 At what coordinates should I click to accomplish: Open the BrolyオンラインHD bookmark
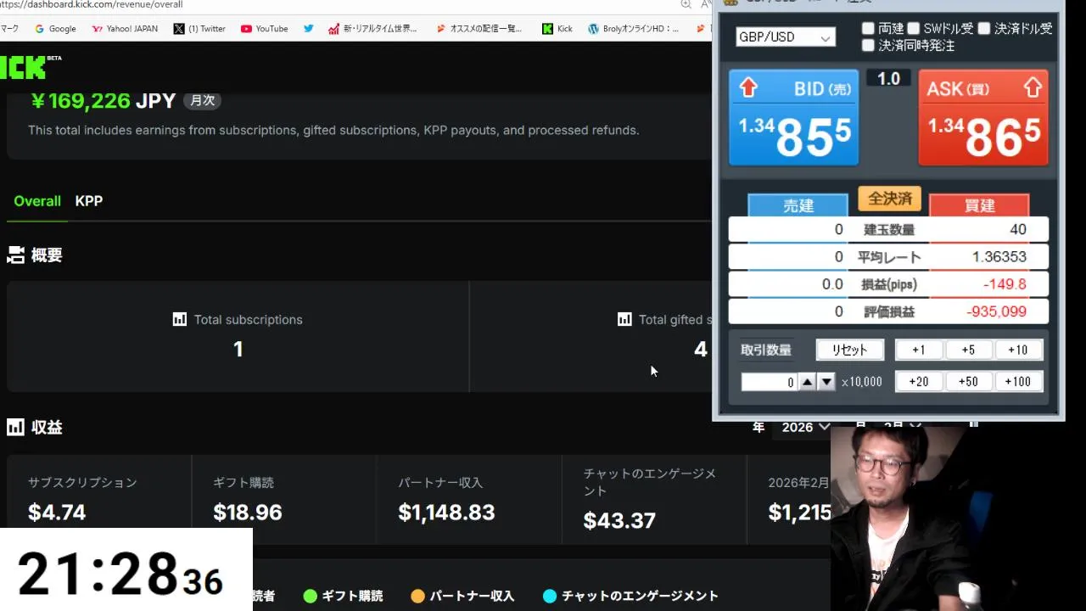tap(633, 29)
